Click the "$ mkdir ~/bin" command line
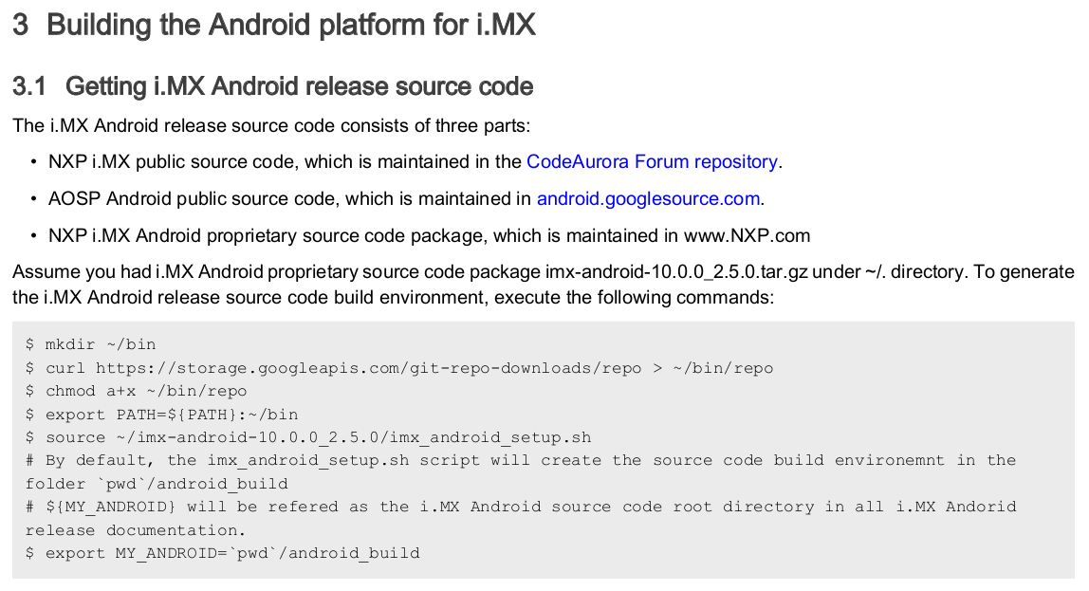1089x591 pixels. pos(90,344)
